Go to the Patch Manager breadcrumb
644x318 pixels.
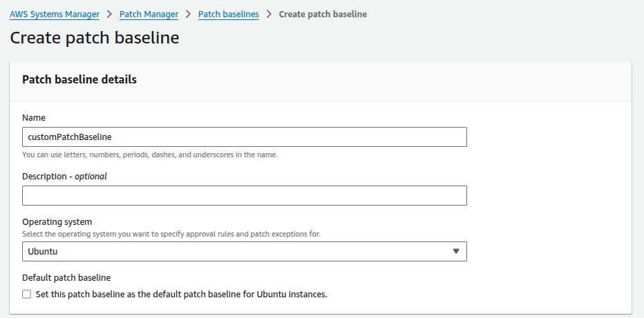[x=149, y=14]
